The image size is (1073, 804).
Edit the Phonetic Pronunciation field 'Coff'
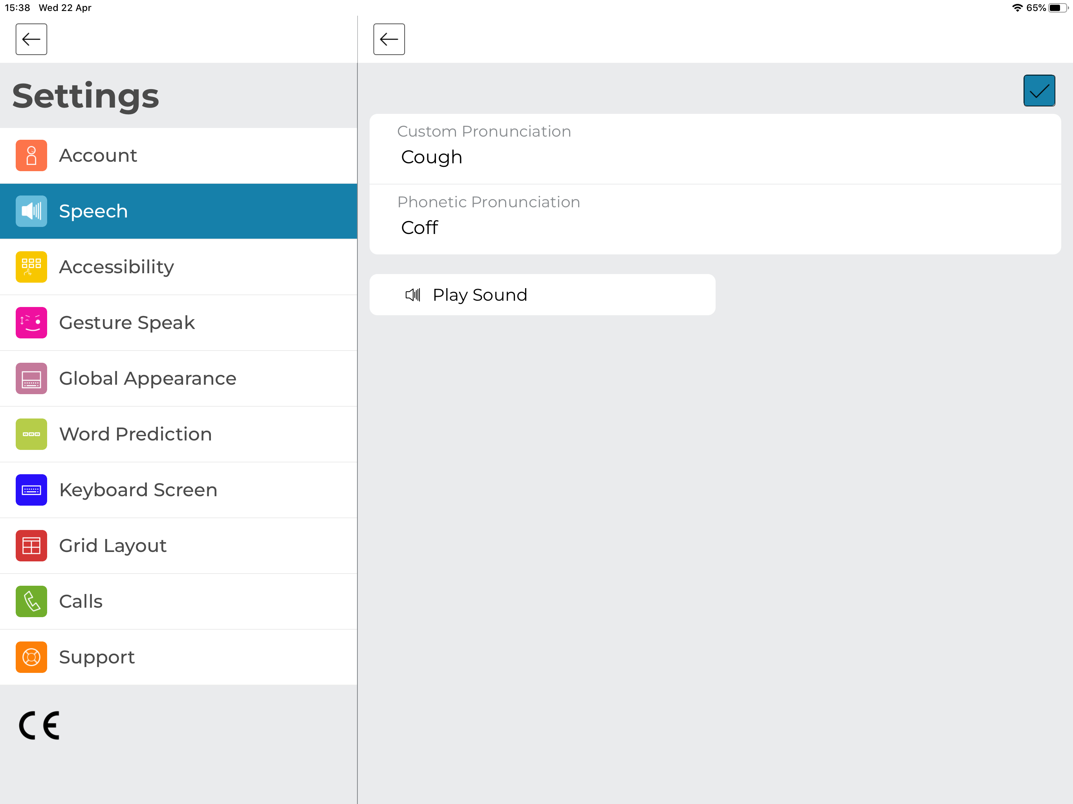[715, 220]
